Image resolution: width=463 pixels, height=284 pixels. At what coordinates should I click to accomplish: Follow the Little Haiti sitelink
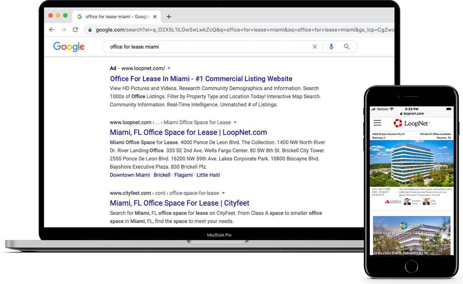pos(208,175)
